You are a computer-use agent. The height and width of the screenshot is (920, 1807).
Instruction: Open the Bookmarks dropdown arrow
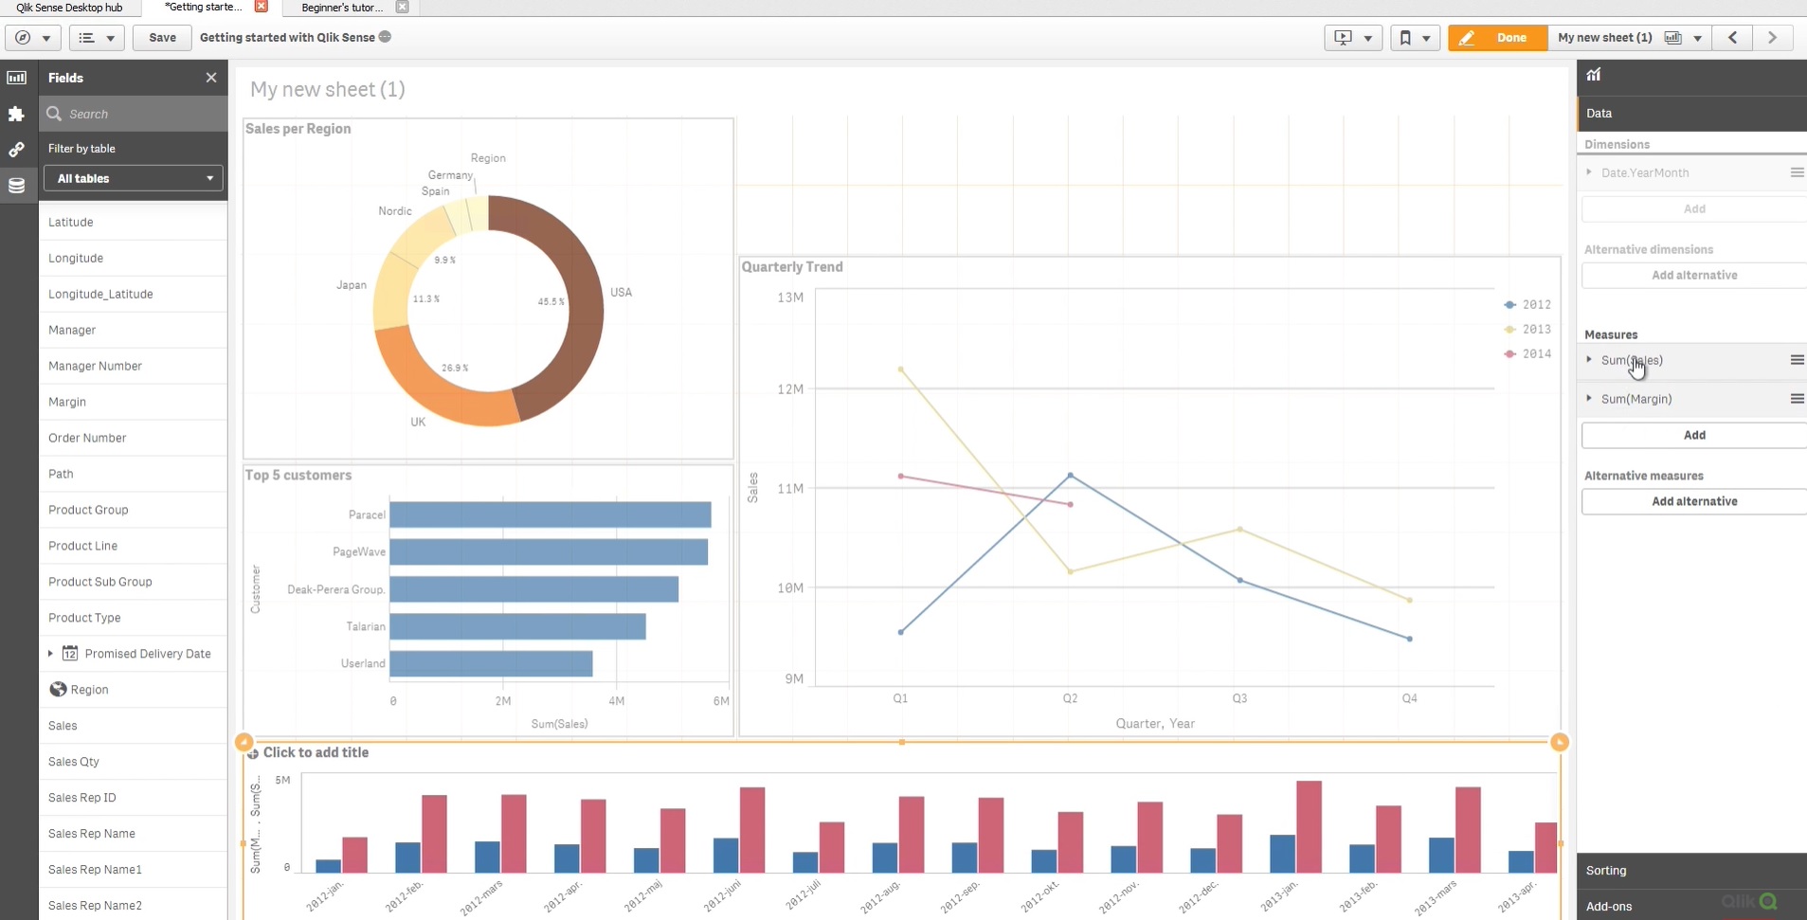[1426, 39]
